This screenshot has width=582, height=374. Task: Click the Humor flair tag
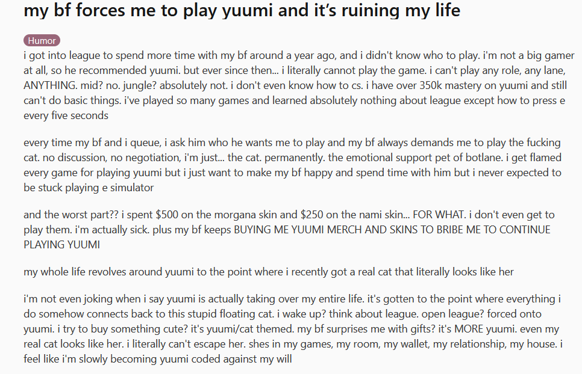pyautogui.click(x=42, y=40)
